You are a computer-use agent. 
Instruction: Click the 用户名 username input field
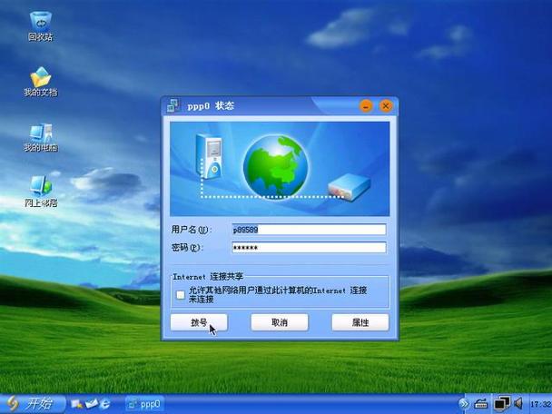pos(309,230)
